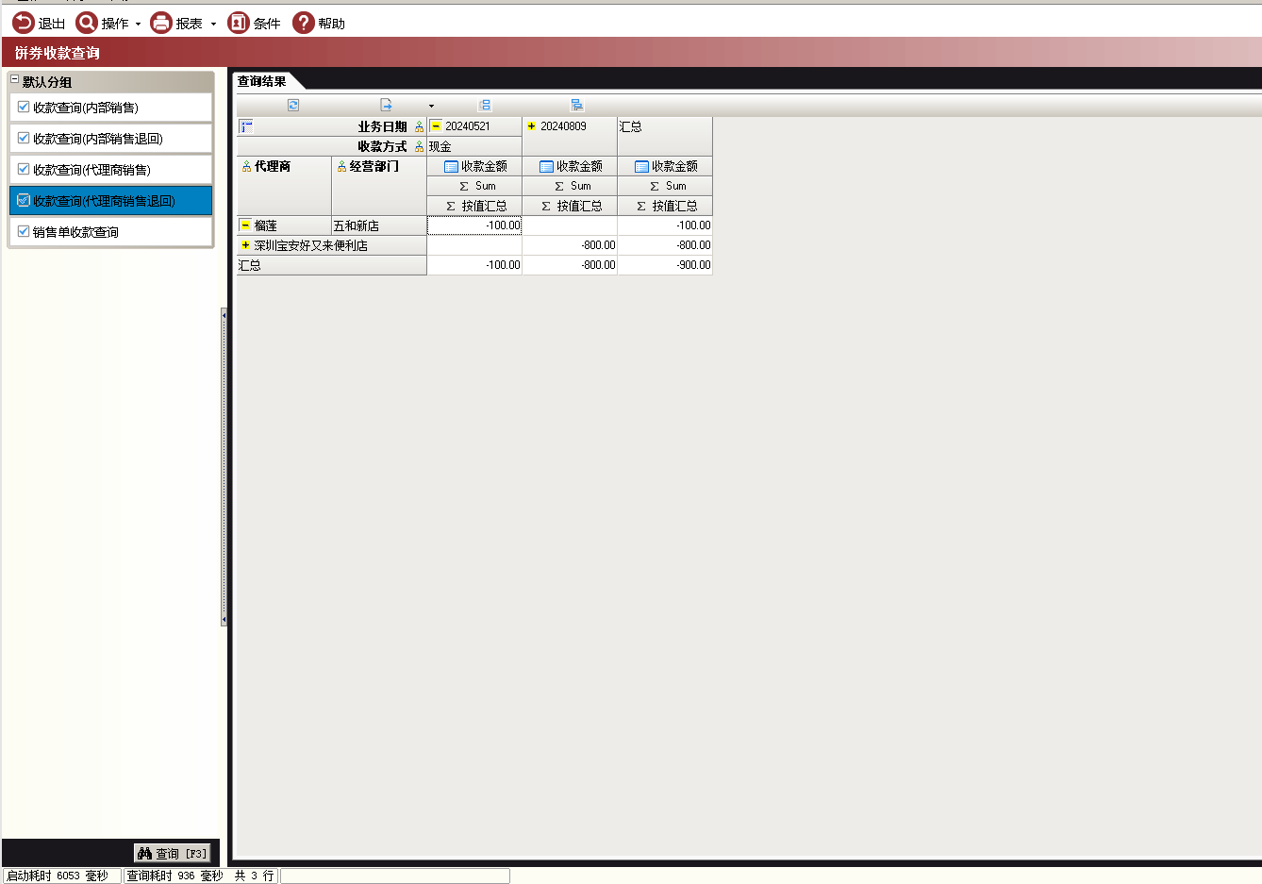Toggle checkbox for 收款查询(内部销售)

coord(24,107)
